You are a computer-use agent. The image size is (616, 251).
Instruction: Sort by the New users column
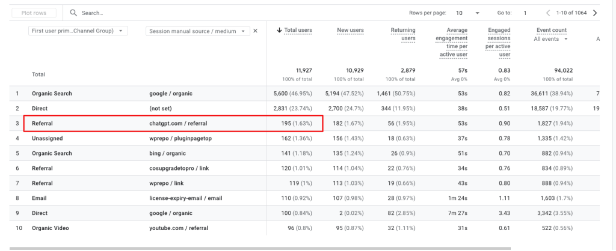(350, 30)
